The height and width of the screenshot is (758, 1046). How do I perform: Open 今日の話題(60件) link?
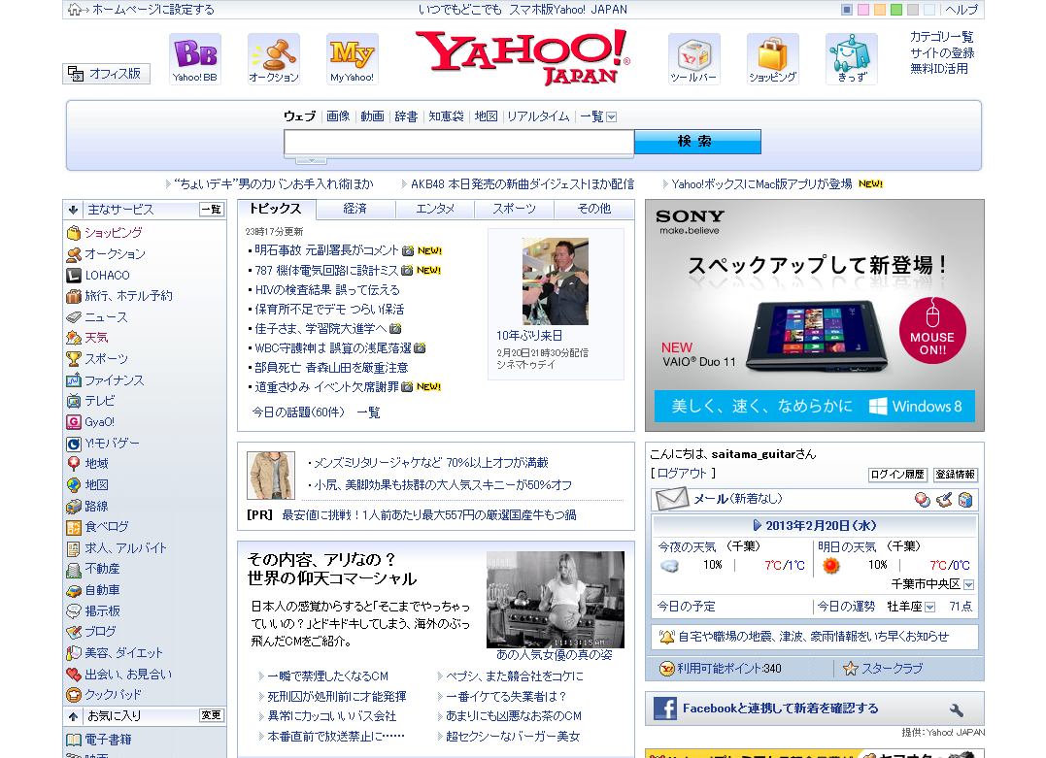298,412
